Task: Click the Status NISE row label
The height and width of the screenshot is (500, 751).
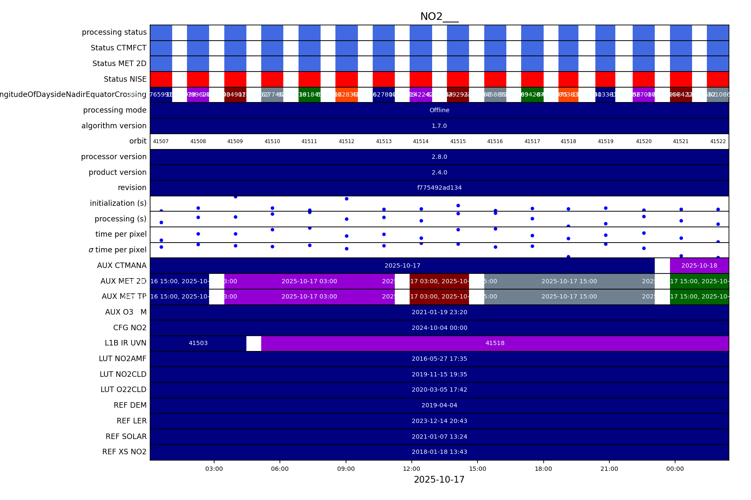Action: pos(125,80)
